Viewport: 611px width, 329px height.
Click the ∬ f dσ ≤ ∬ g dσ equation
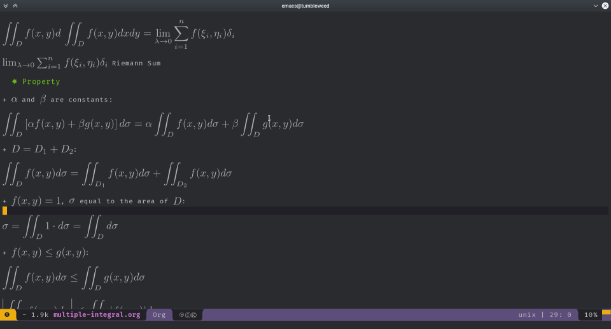[x=74, y=278]
